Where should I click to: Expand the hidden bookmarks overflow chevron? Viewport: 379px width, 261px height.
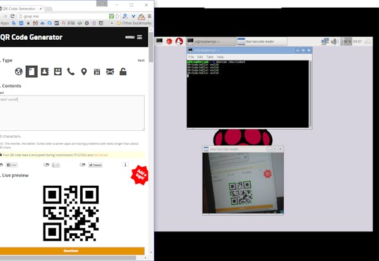112,23
